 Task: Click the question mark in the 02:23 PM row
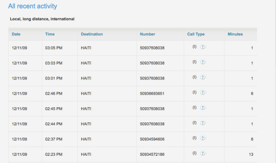point(203,153)
